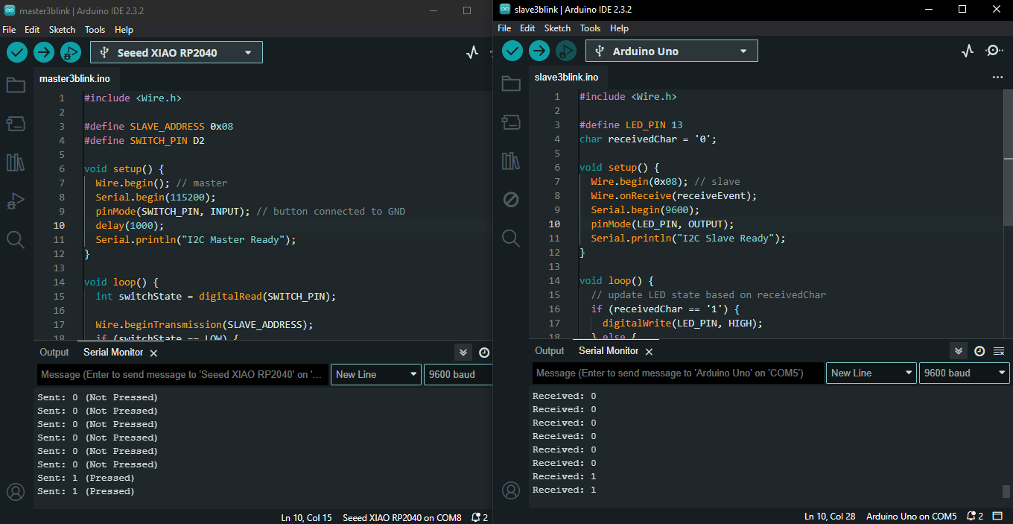1013x524 pixels.
Task: Click the '#define LED_PIN 13' code line
Action: 632,125
